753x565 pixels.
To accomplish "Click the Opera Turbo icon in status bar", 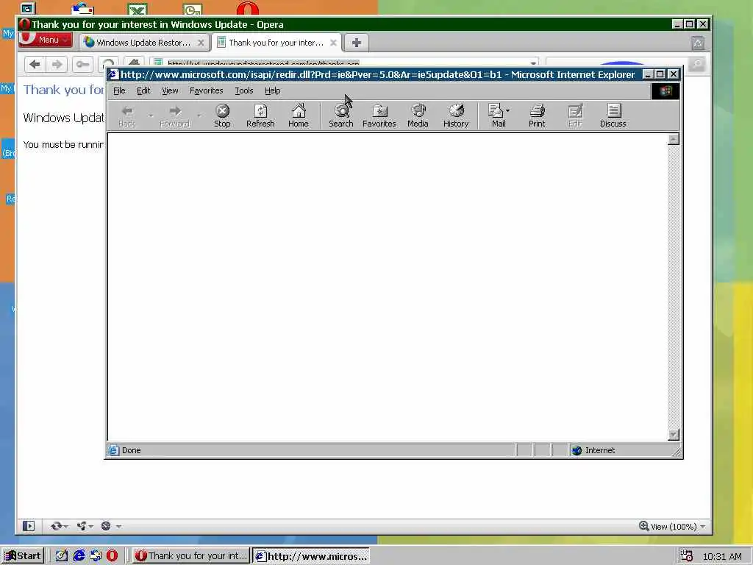I will pyautogui.click(x=106, y=526).
